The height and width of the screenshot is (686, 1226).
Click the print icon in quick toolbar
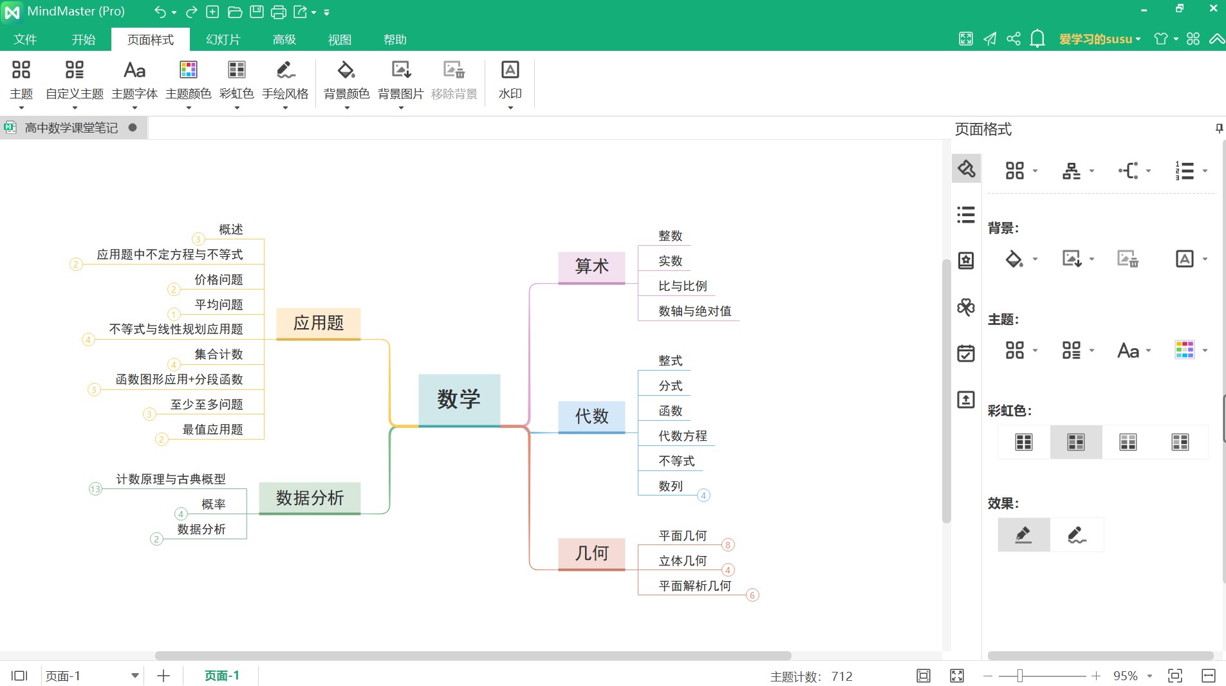(x=278, y=12)
